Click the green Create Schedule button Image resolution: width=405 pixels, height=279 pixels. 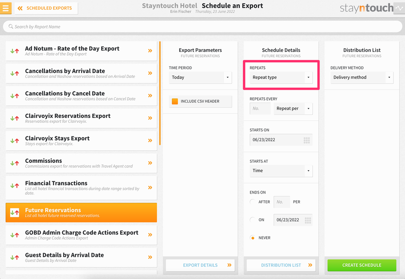pyautogui.click(x=362, y=265)
